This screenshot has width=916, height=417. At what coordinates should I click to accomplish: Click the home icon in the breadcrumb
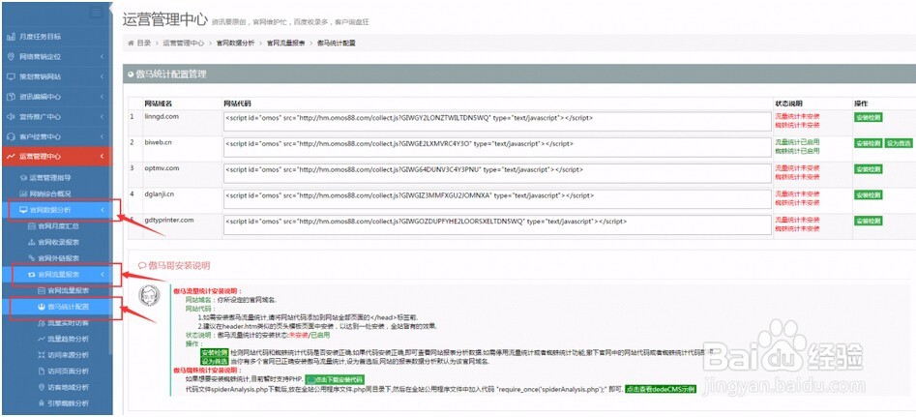coord(131,44)
